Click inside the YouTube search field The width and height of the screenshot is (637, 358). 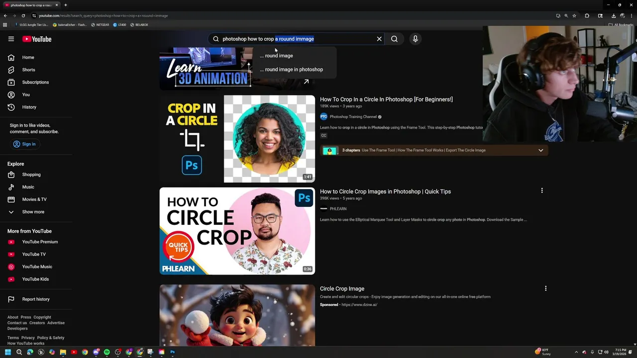[x=297, y=39]
